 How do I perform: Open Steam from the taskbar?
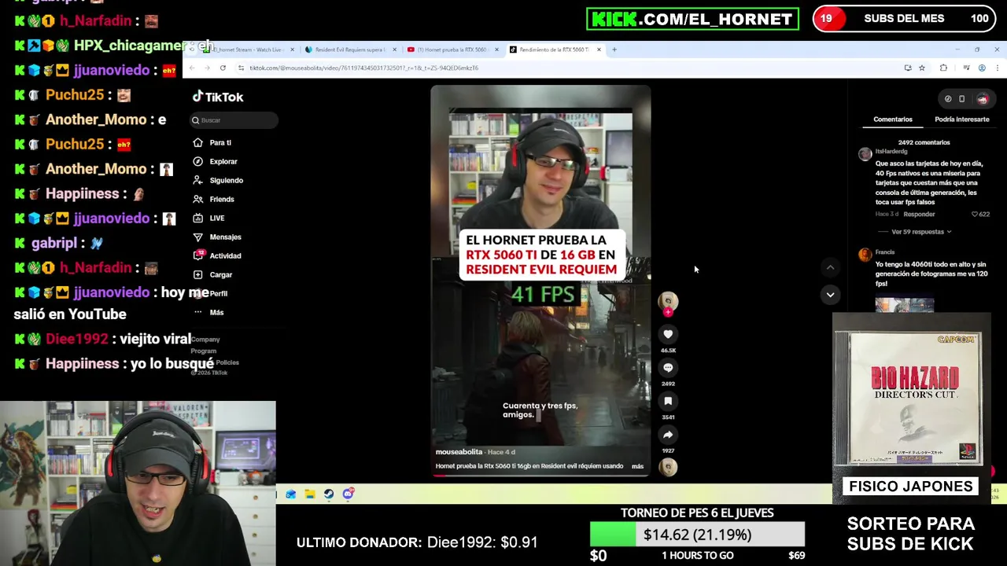(x=329, y=494)
